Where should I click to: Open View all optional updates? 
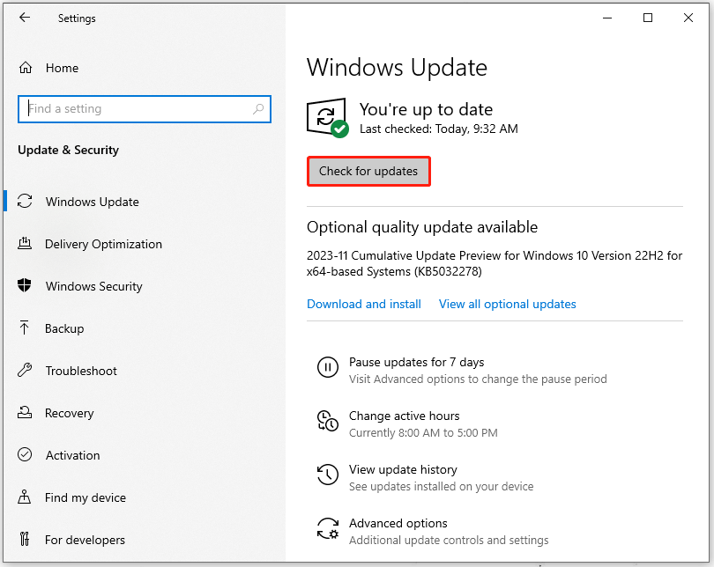[x=507, y=304]
